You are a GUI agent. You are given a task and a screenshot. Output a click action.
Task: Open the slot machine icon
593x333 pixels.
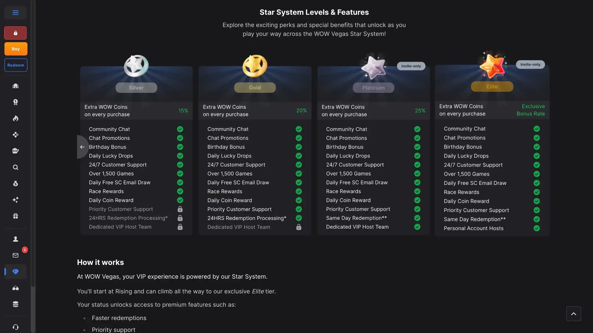(x=16, y=151)
